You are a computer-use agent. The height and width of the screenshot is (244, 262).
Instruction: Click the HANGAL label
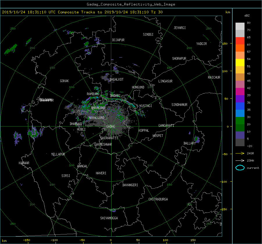tap(82, 166)
